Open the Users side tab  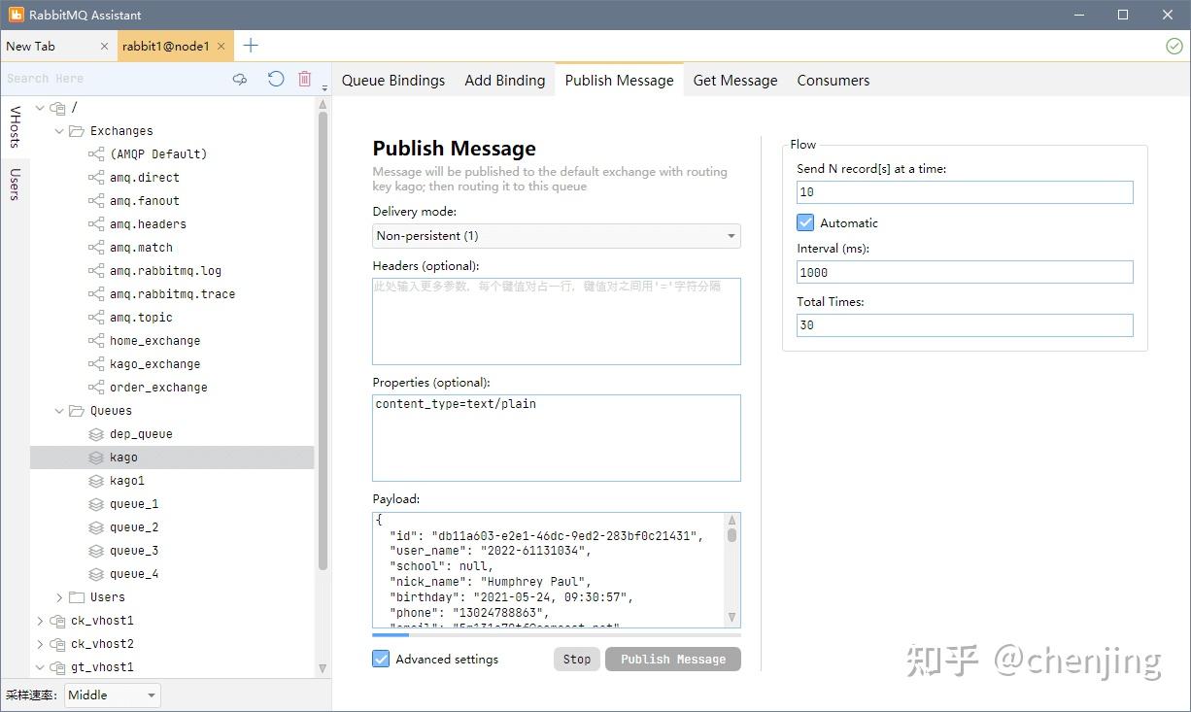pos(15,185)
